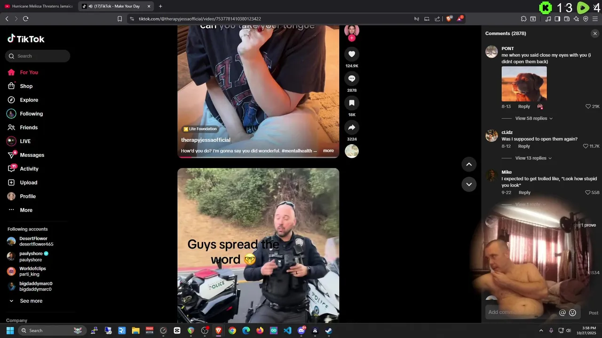Open the emoji picker in comment box
The height and width of the screenshot is (338, 602).
pyautogui.click(x=572, y=313)
